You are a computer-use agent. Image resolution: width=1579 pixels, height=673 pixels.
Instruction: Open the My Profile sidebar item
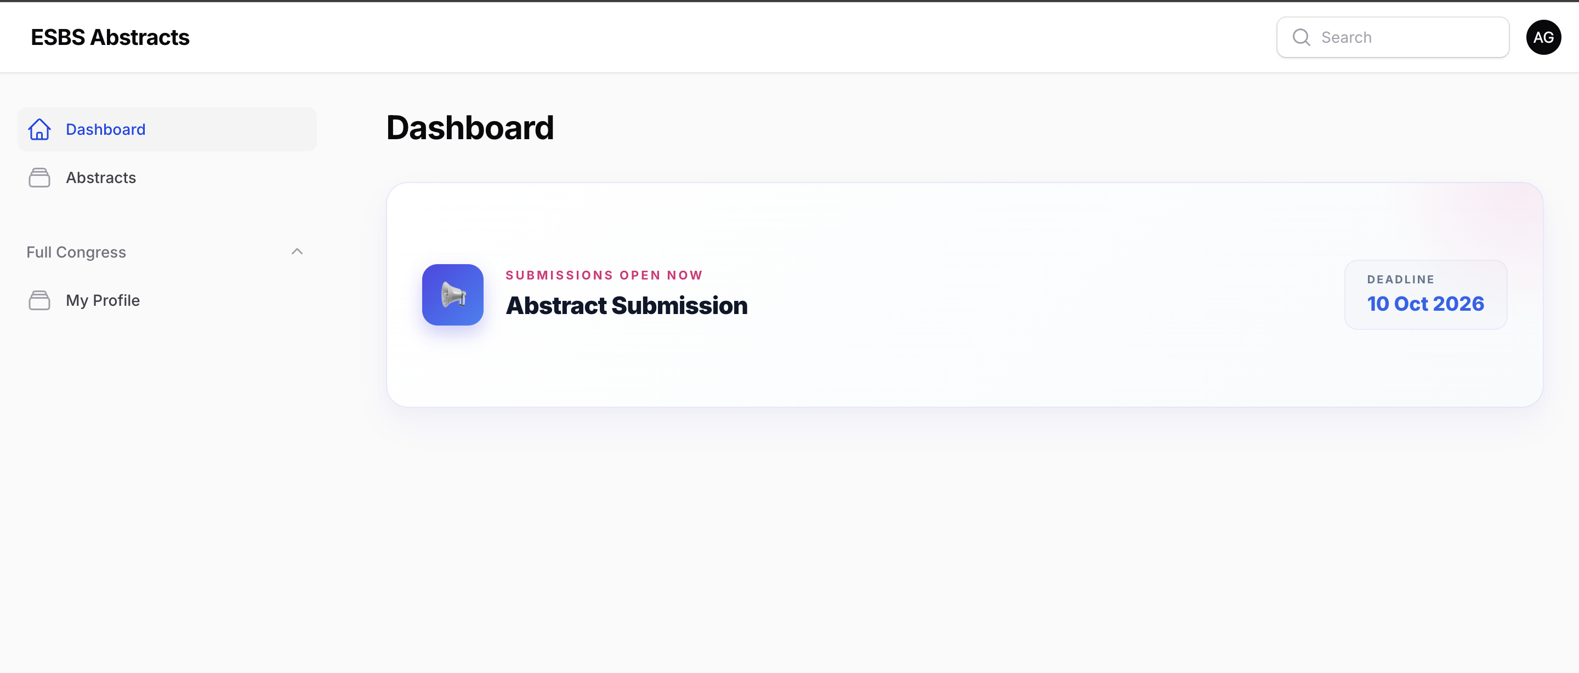pyautogui.click(x=167, y=300)
